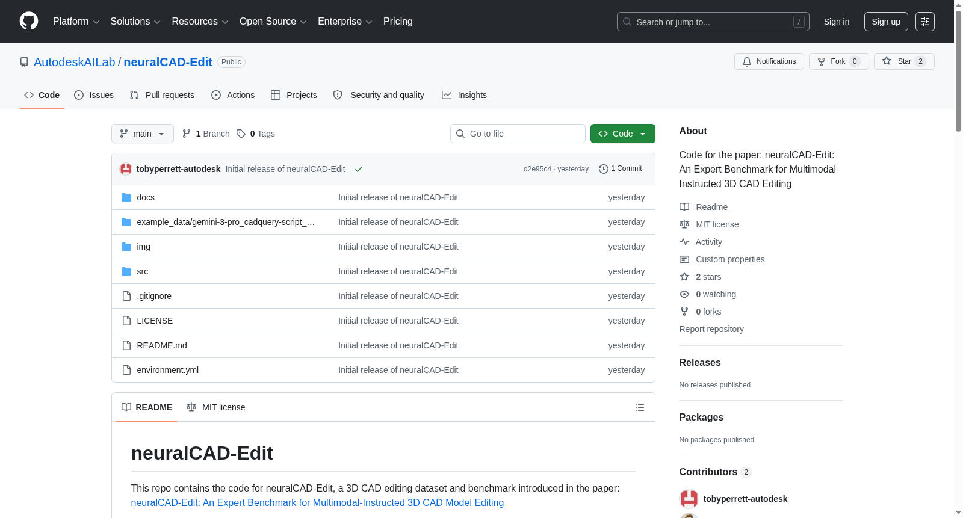Open the README outline list icon
963x518 pixels.
[x=640, y=407]
